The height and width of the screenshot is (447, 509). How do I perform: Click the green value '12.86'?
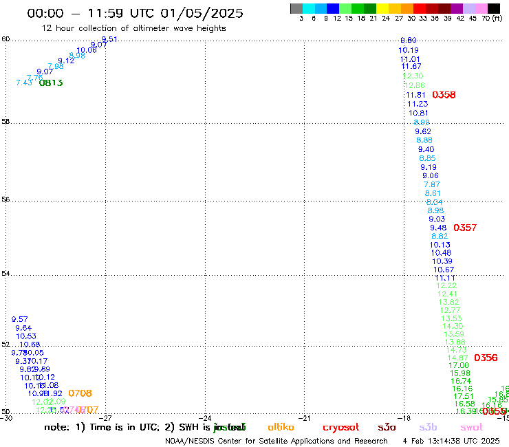click(415, 85)
